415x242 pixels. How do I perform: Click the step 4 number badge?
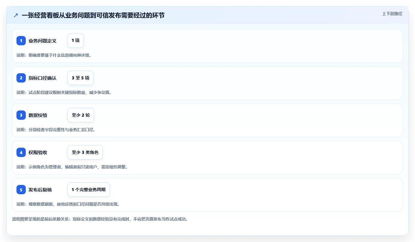(21, 152)
